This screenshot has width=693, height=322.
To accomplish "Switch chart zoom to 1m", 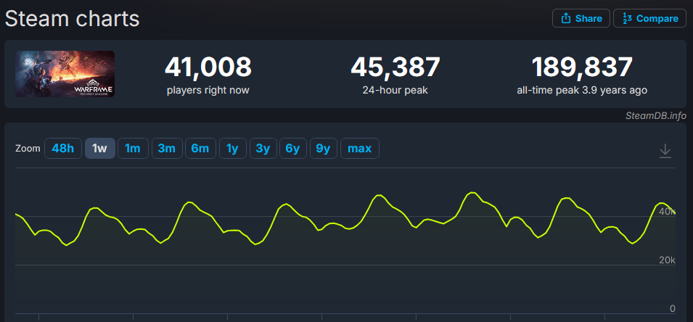I will [133, 149].
